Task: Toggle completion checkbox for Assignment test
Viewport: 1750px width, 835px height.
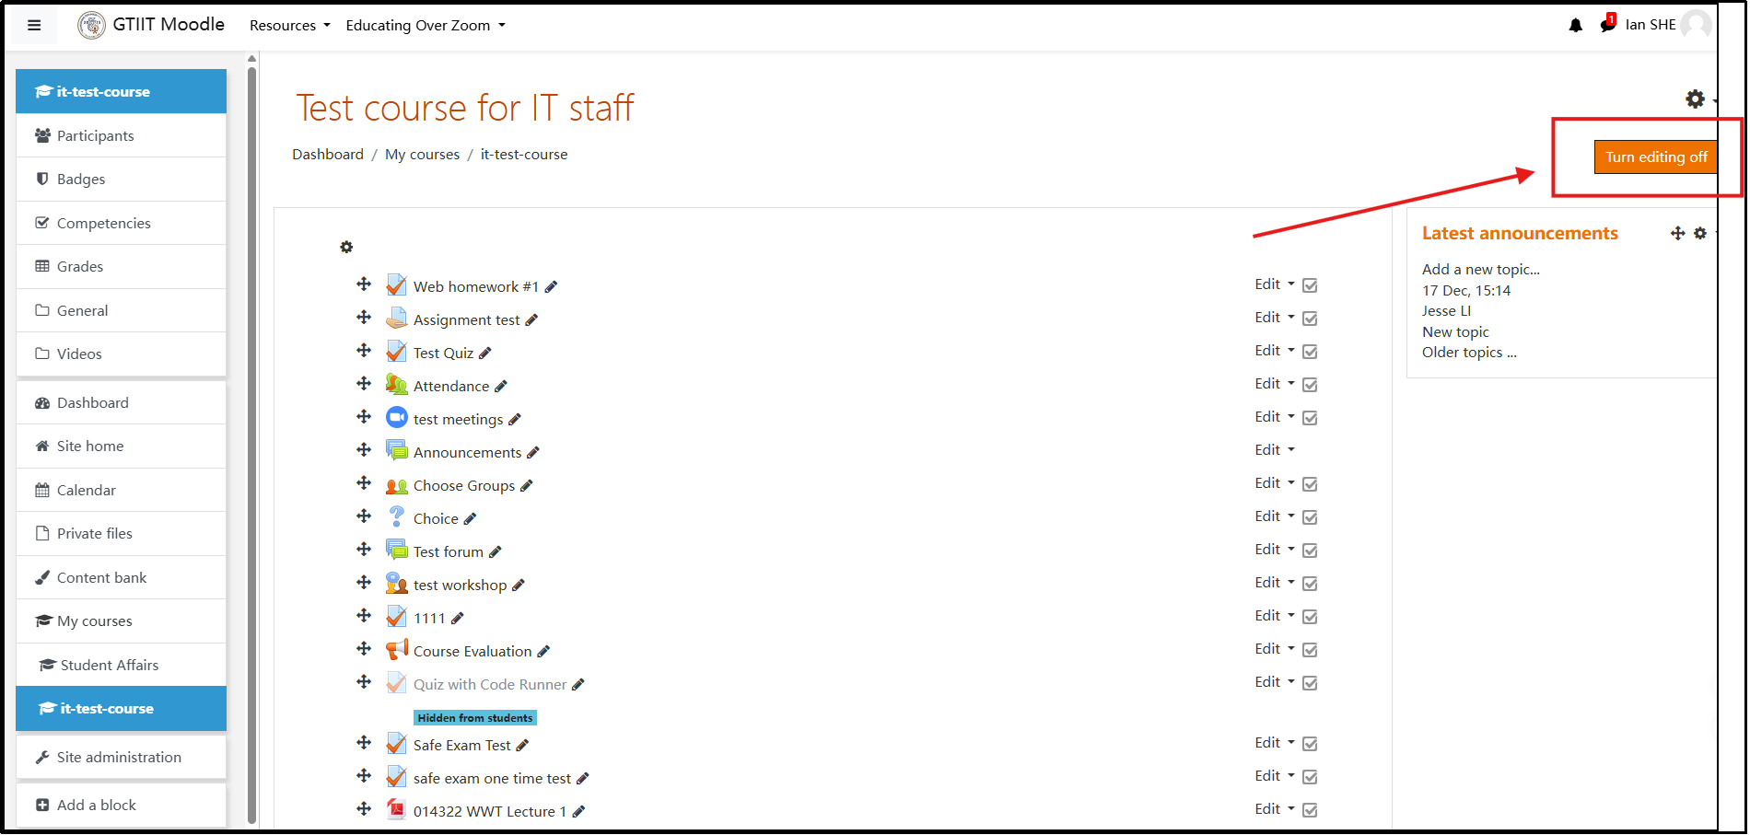Action: tap(1310, 319)
